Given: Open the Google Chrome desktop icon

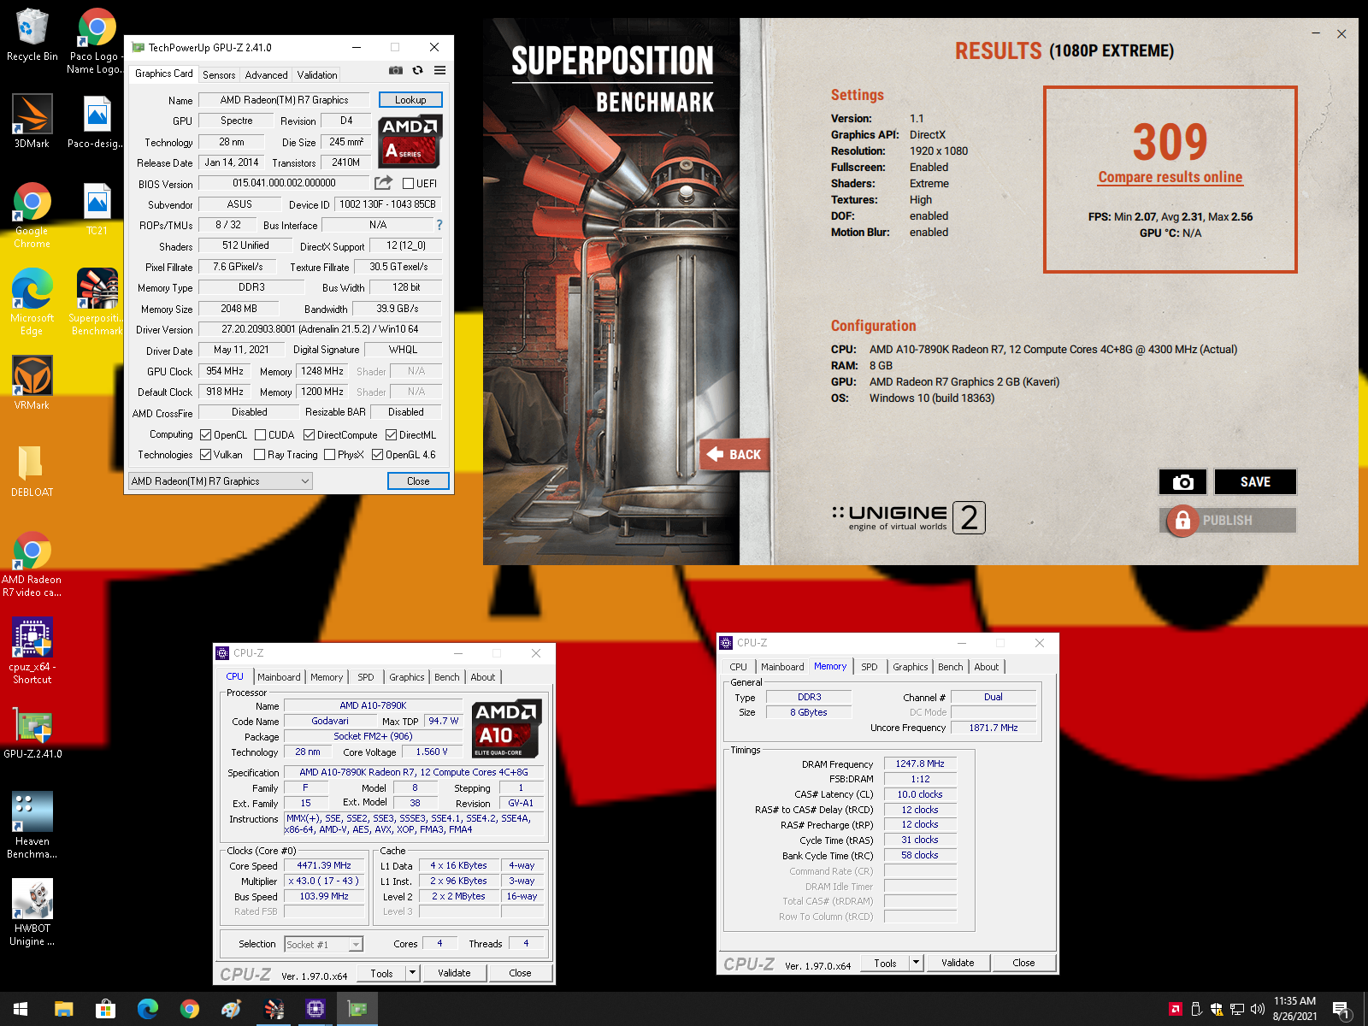Looking at the screenshot, I should pyautogui.click(x=32, y=215).
